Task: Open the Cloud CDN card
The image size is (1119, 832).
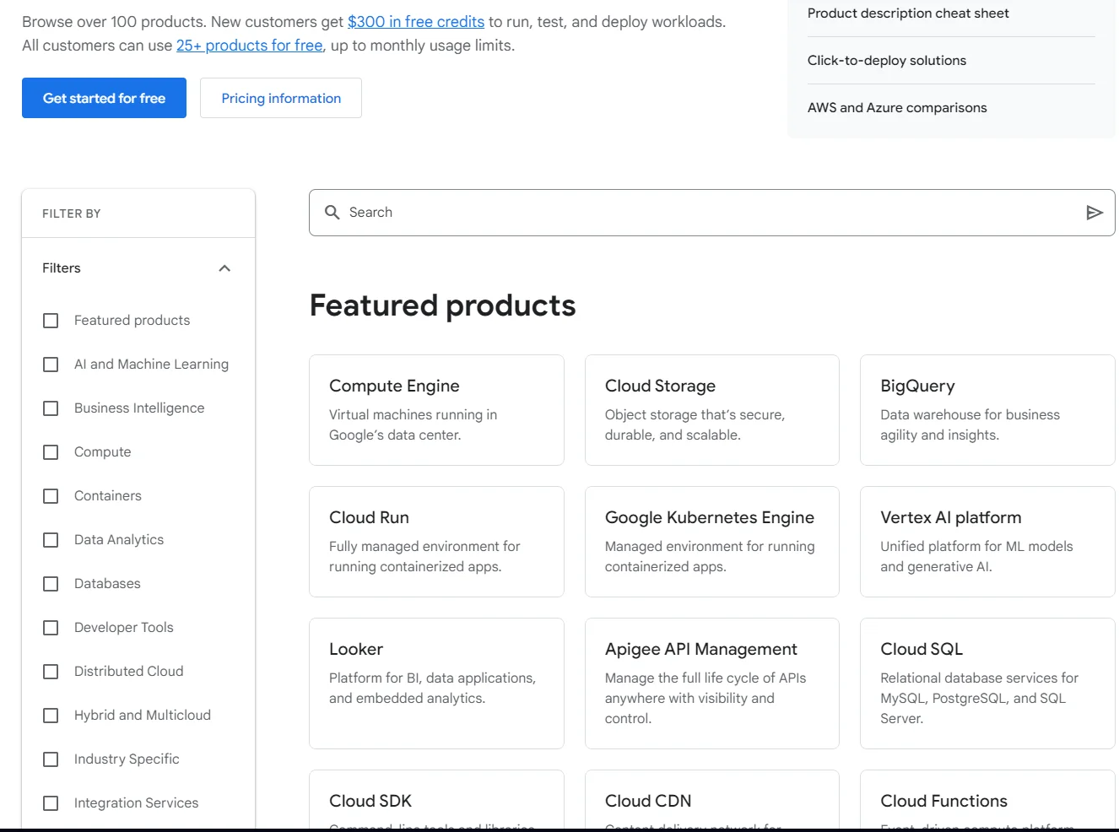Action: point(712,800)
